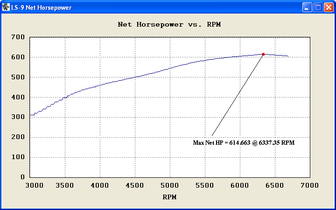This screenshot has height=210, width=336.
Task: Click the 5000 x-axis tick label
Action: pos(170,185)
